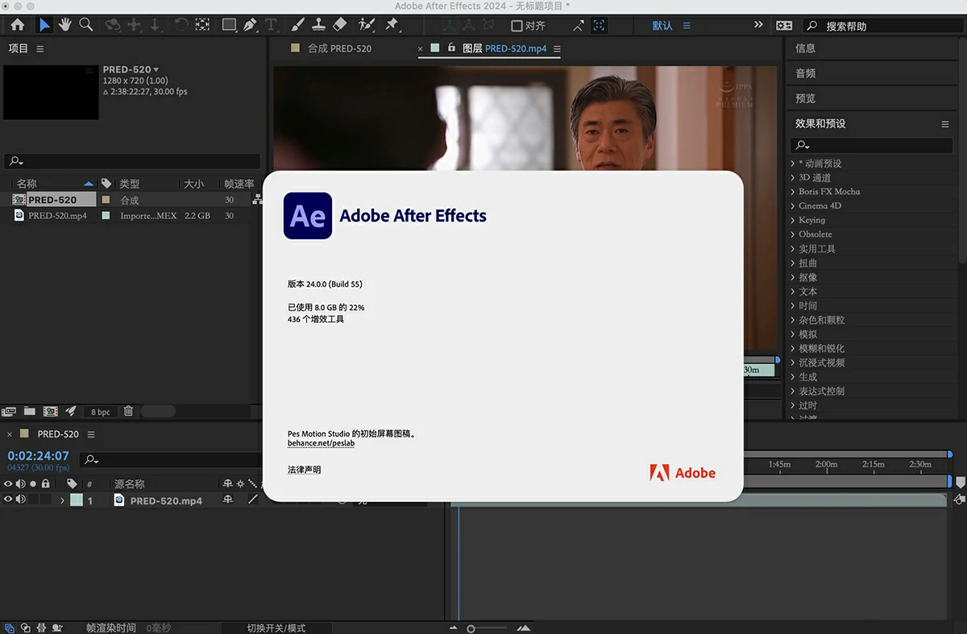967x634 pixels.
Task: Select the Pen tool
Action: point(251,25)
